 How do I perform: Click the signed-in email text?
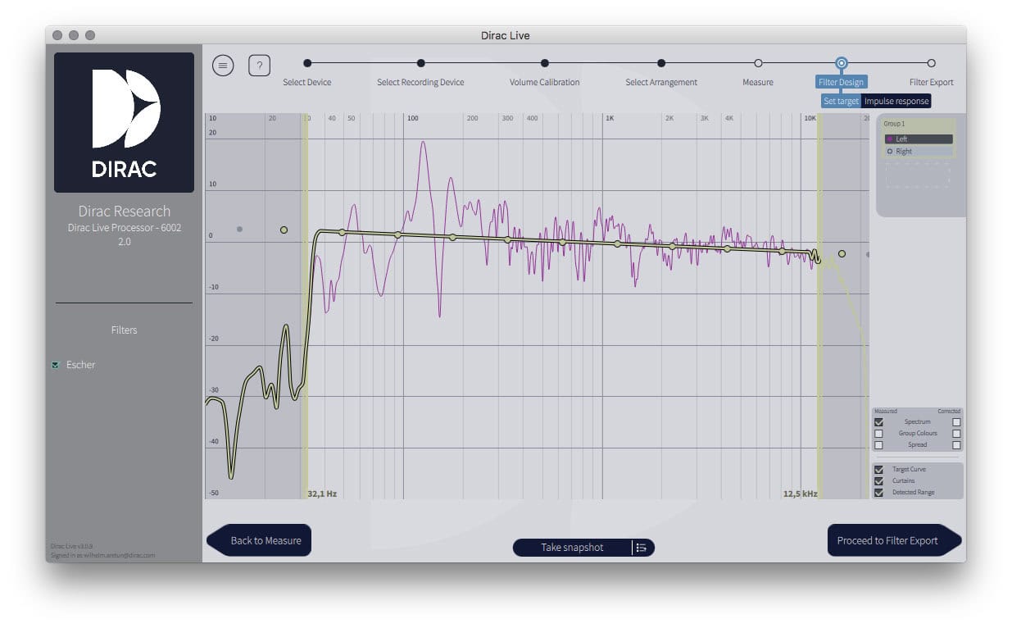tap(102, 555)
